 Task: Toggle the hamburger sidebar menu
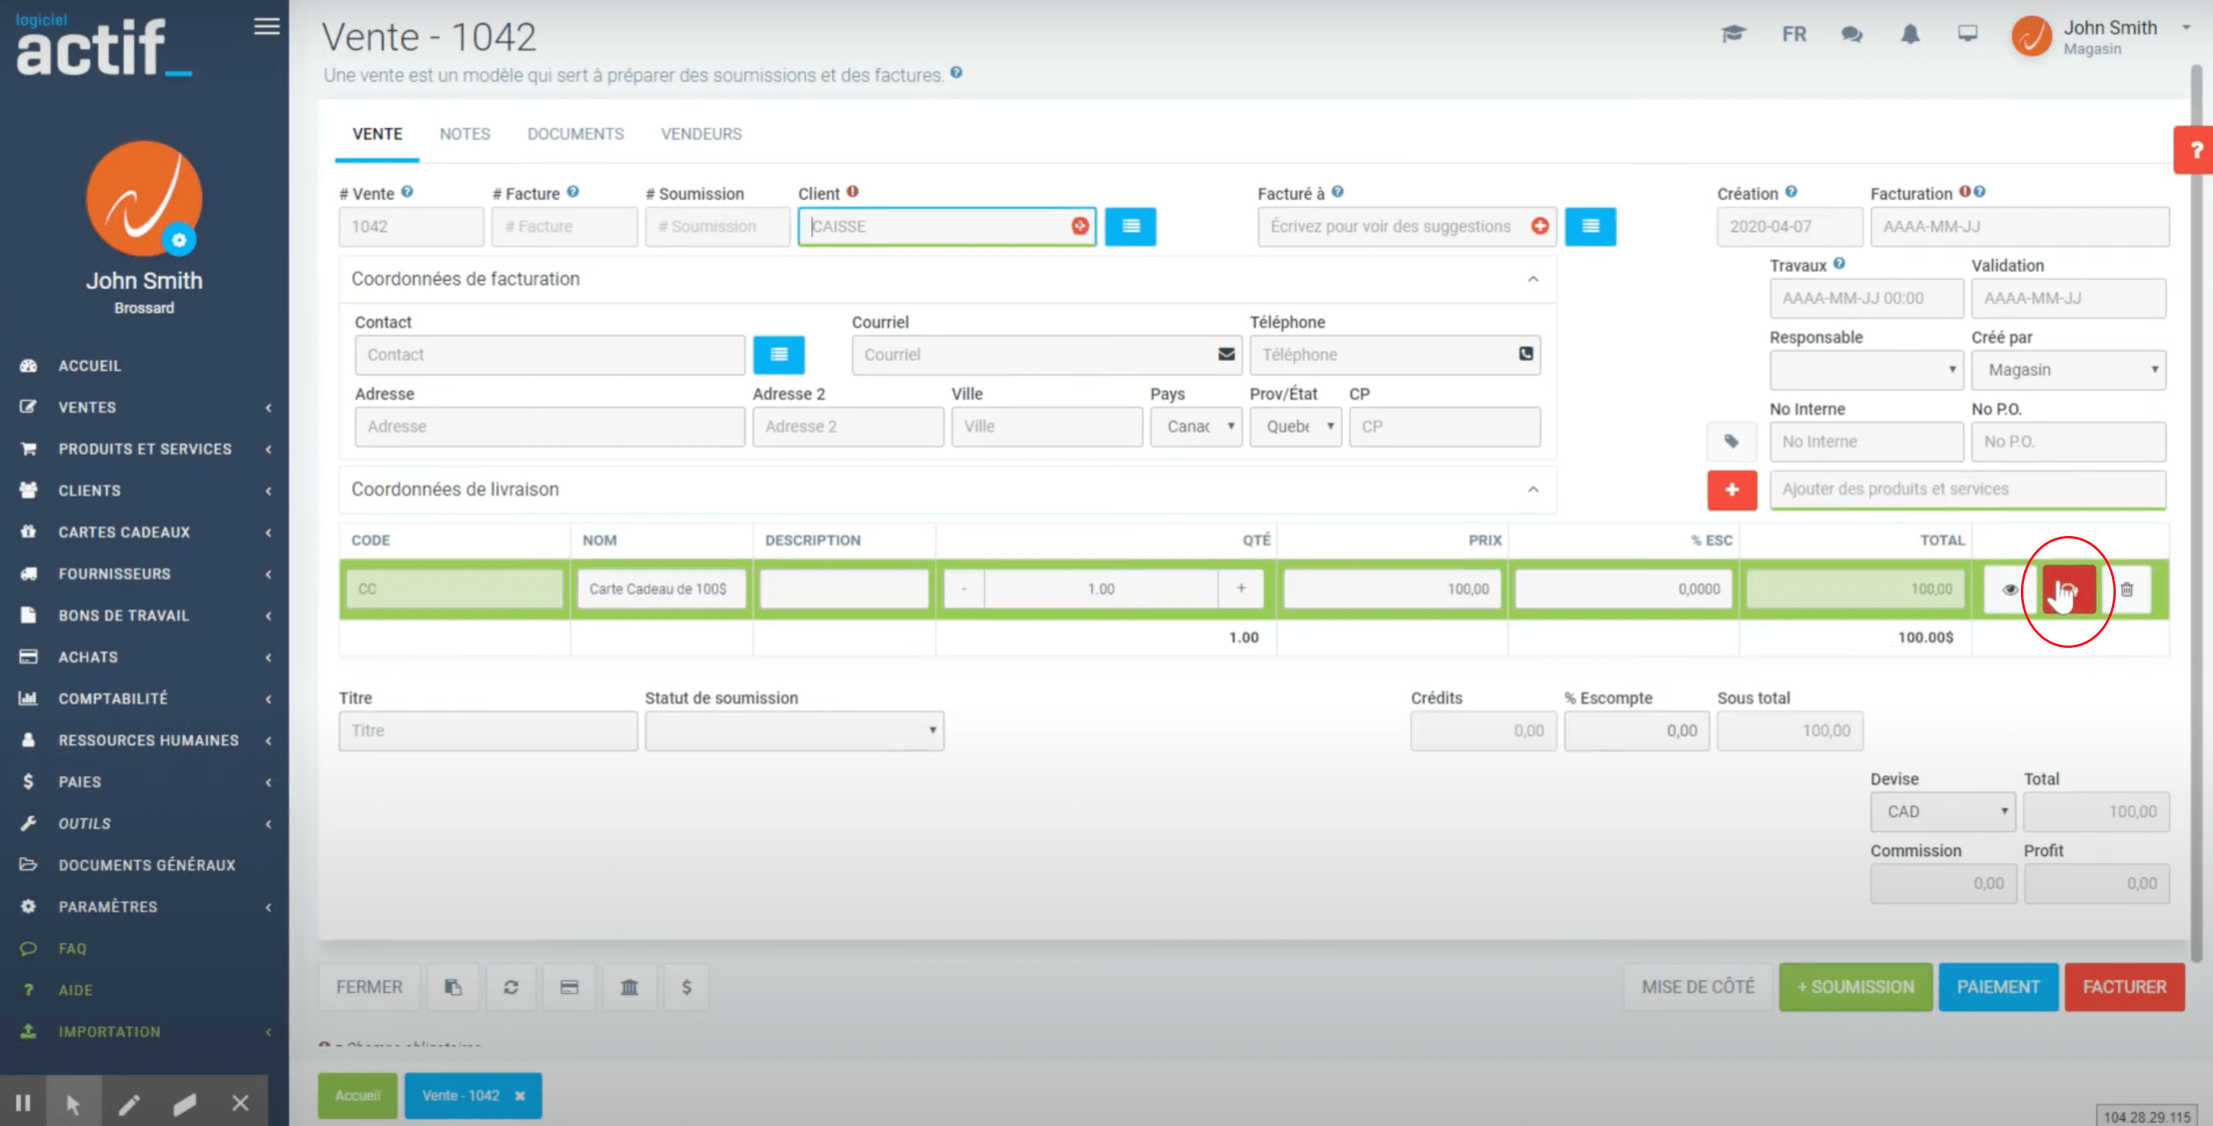tap(266, 25)
